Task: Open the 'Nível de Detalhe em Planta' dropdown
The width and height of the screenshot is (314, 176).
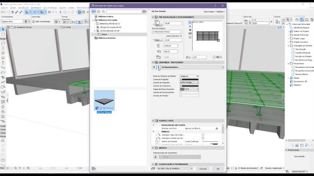Action: [x=189, y=76]
